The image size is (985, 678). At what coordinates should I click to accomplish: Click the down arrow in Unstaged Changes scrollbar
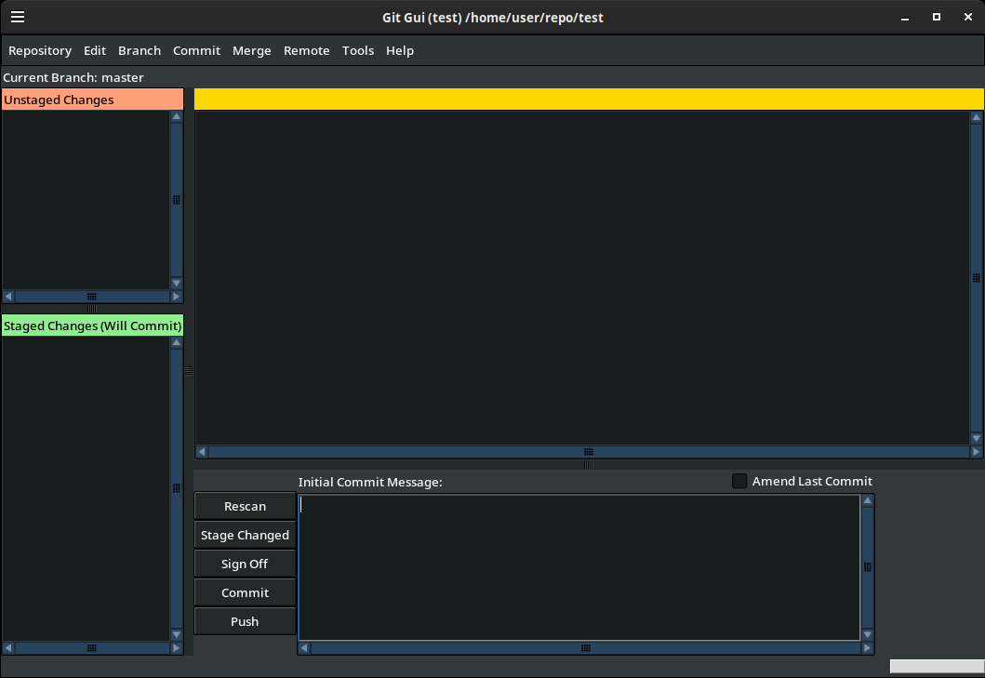coord(177,284)
